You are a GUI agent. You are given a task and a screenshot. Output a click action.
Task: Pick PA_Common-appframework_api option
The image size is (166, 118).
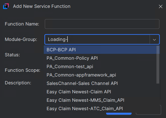(100, 75)
